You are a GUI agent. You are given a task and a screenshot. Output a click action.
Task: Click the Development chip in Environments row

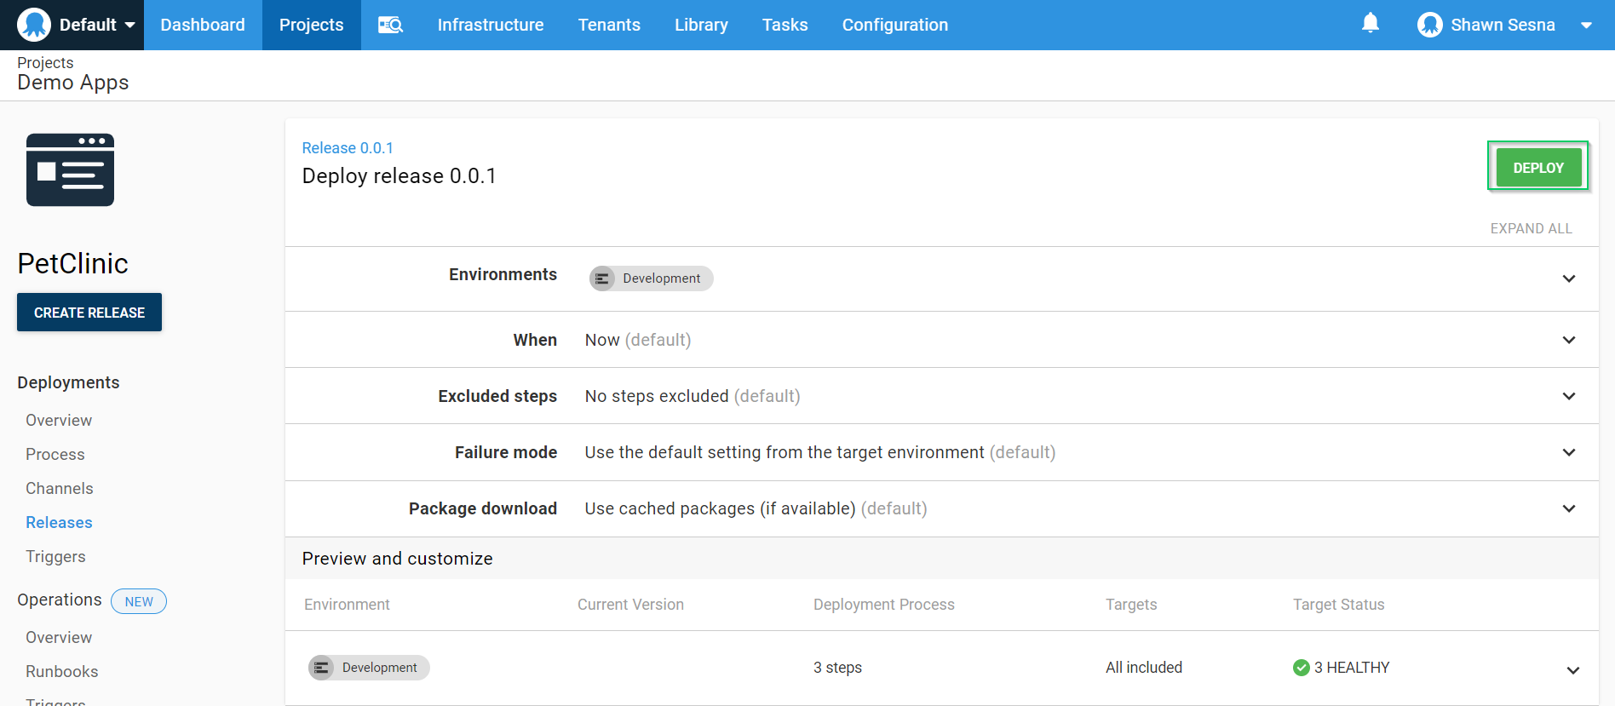pyautogui.click(x=651, y=278)
